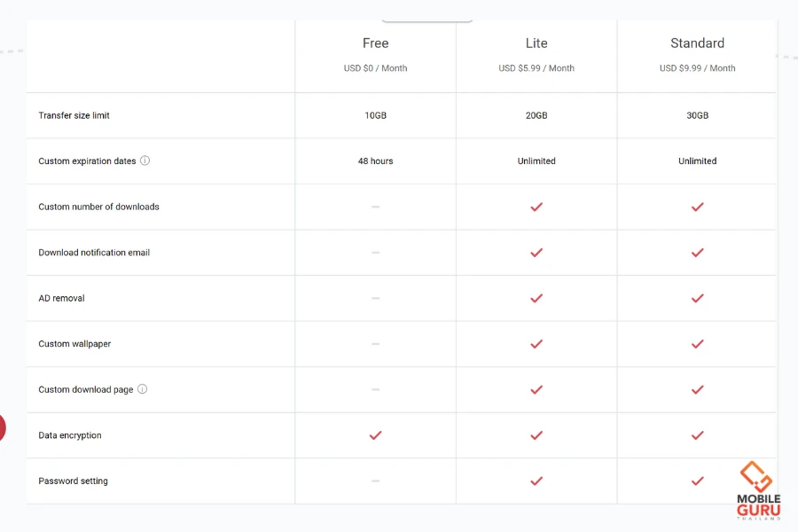The image size is (798, 532).
Task: Click Lite plan AD removal checkmark
Action: (536, 298)
